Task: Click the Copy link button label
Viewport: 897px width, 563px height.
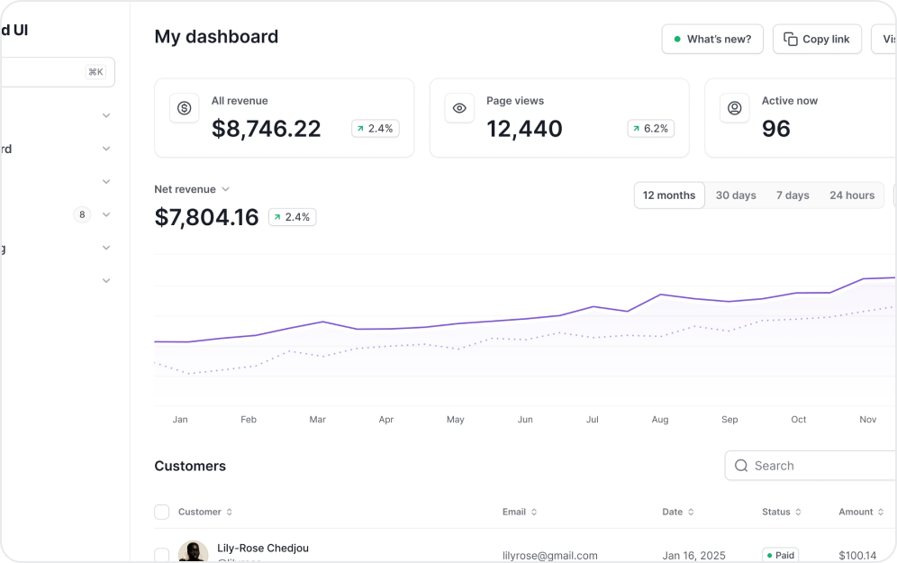Action: point(826,39)
